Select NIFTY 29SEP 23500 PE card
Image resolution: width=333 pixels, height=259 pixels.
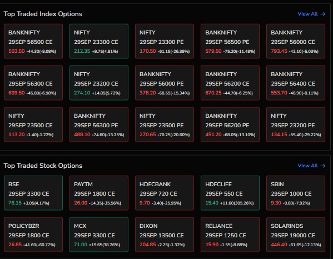point(165,124)
